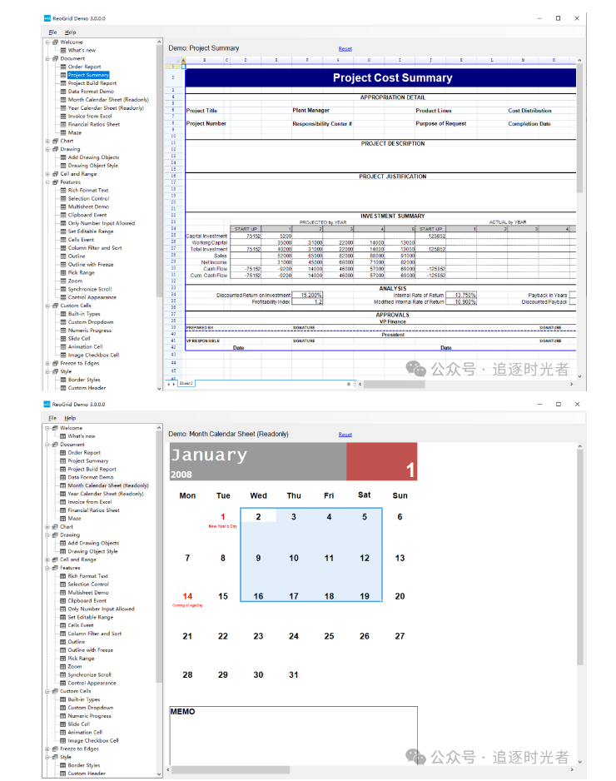Click sheet icon beside Invoice from Excel, top window
The image size is (616, 781).
tap(63, 116)
